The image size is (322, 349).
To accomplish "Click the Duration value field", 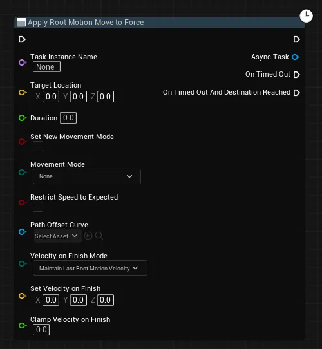I will 68,118.
